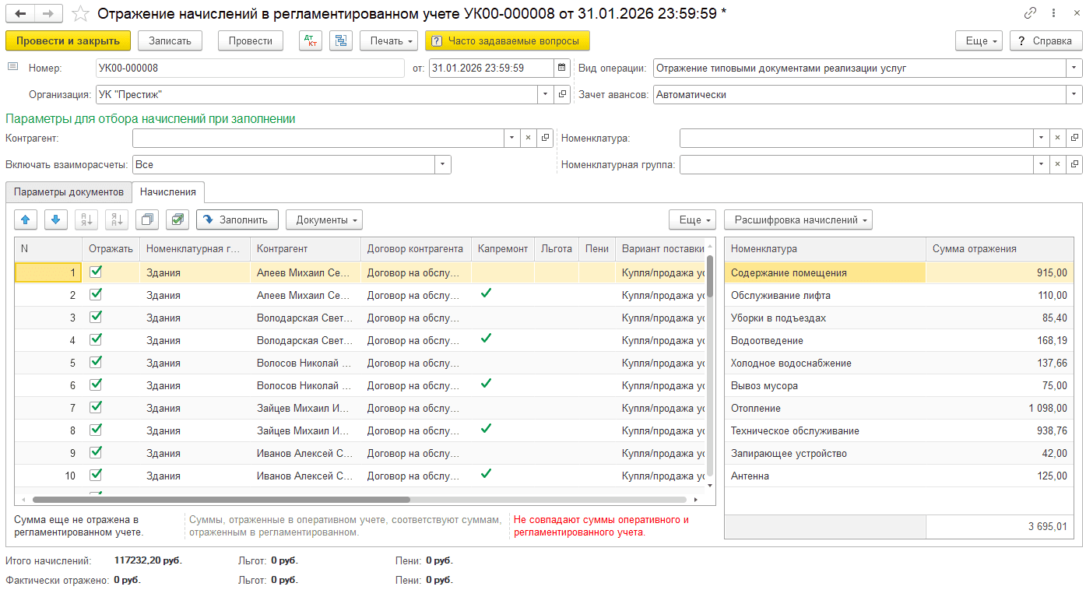This screenshot has width=1086, height=590.
Task: Copy link to document icon
Action: click(1030, 13)
